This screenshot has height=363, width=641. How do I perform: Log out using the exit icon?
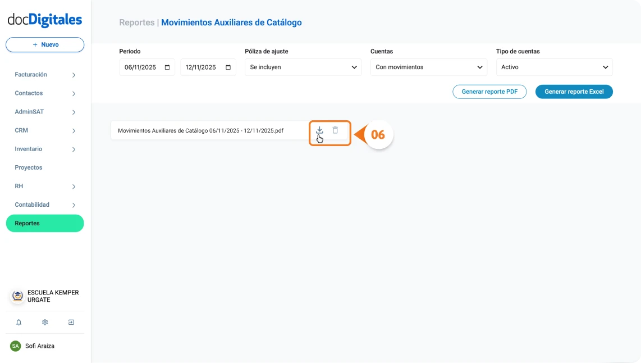(71, 322)
